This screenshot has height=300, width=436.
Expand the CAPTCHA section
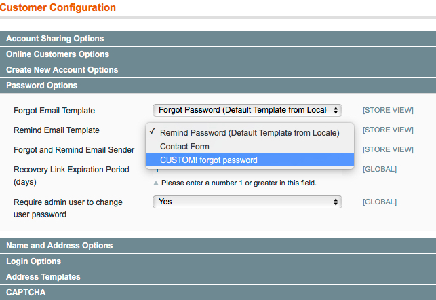coord(218,293)
